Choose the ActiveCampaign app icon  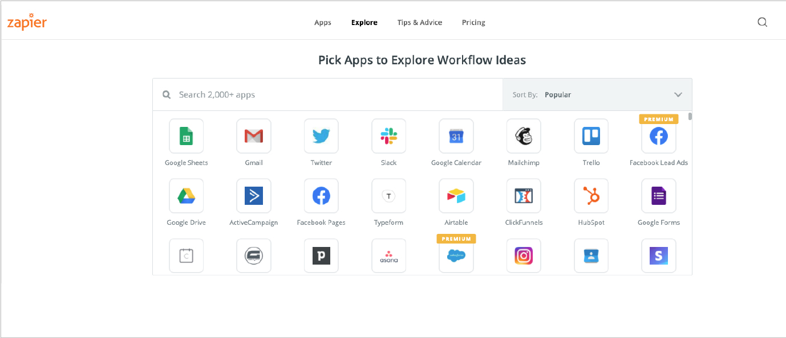254,196
